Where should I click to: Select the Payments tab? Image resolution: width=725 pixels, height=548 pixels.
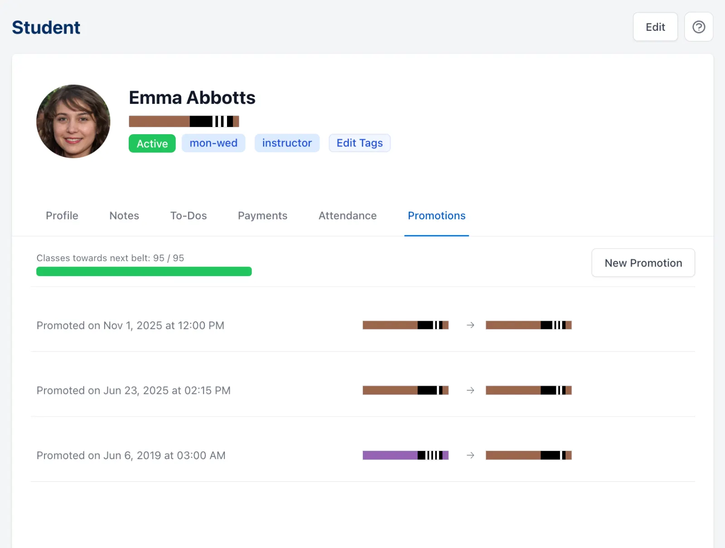pyautogui.click(x=262, y=216)
